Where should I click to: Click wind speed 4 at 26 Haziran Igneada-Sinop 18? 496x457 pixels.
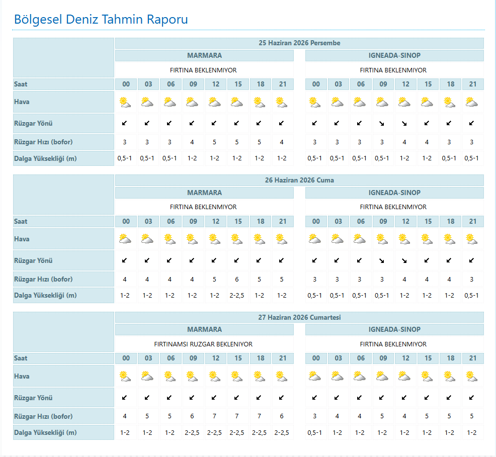coord(449,280)
